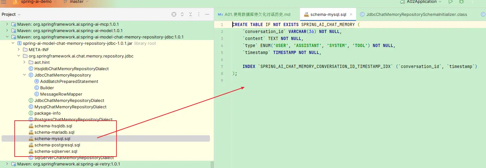The height and width of the screenshot is (168, 486).
Task: Expand the spring-ai-mcp Maven library node
Action: pyautogui.click(x=7, y=24)
